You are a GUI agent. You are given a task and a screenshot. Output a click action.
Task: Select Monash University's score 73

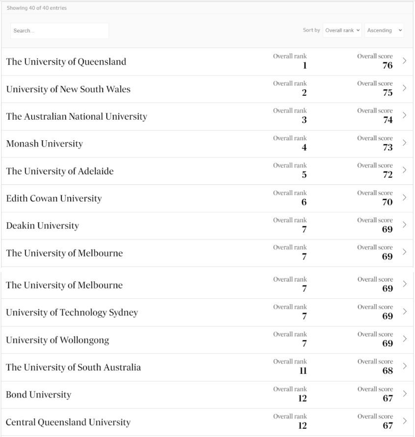[387, 148]
